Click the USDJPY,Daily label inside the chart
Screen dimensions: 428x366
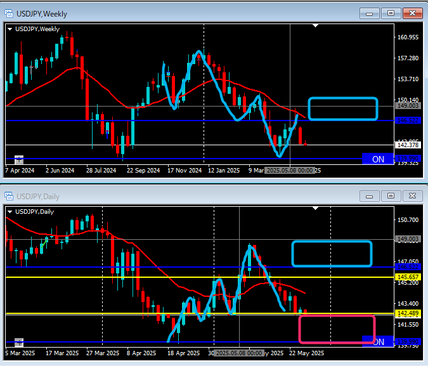pos(35,212)
